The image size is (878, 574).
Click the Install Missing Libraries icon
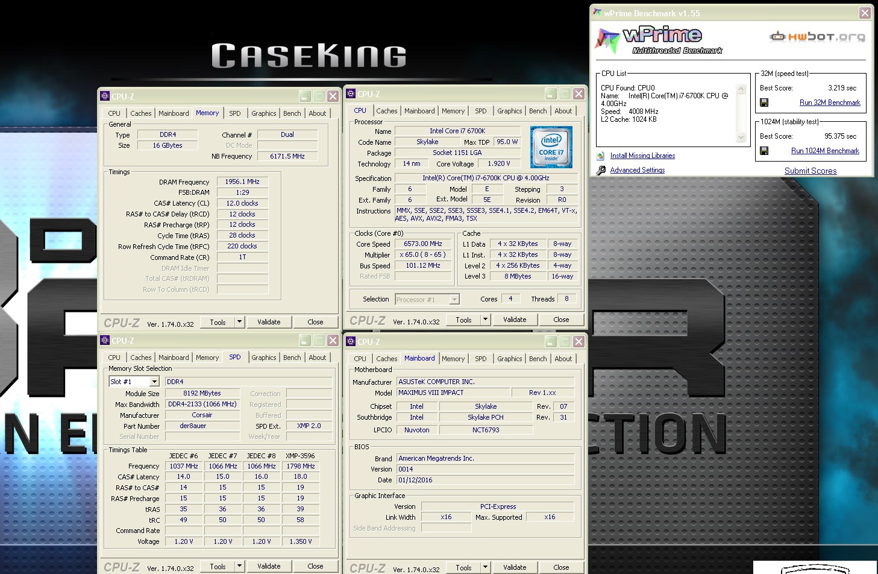point(601,156)
